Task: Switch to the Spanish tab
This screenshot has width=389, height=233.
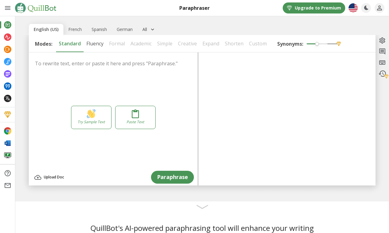Action: 99,29
